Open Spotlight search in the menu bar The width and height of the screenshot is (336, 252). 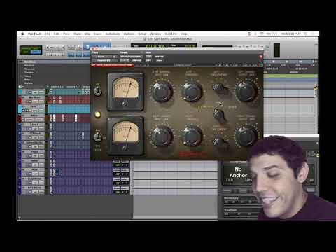305,34
